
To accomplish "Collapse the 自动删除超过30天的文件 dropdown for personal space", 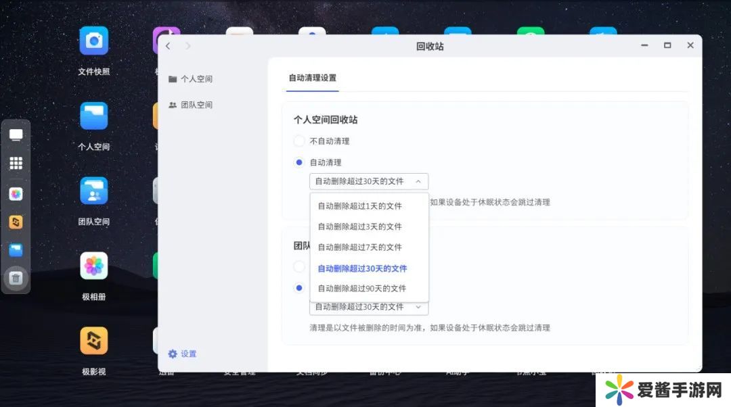I will 368,181.
